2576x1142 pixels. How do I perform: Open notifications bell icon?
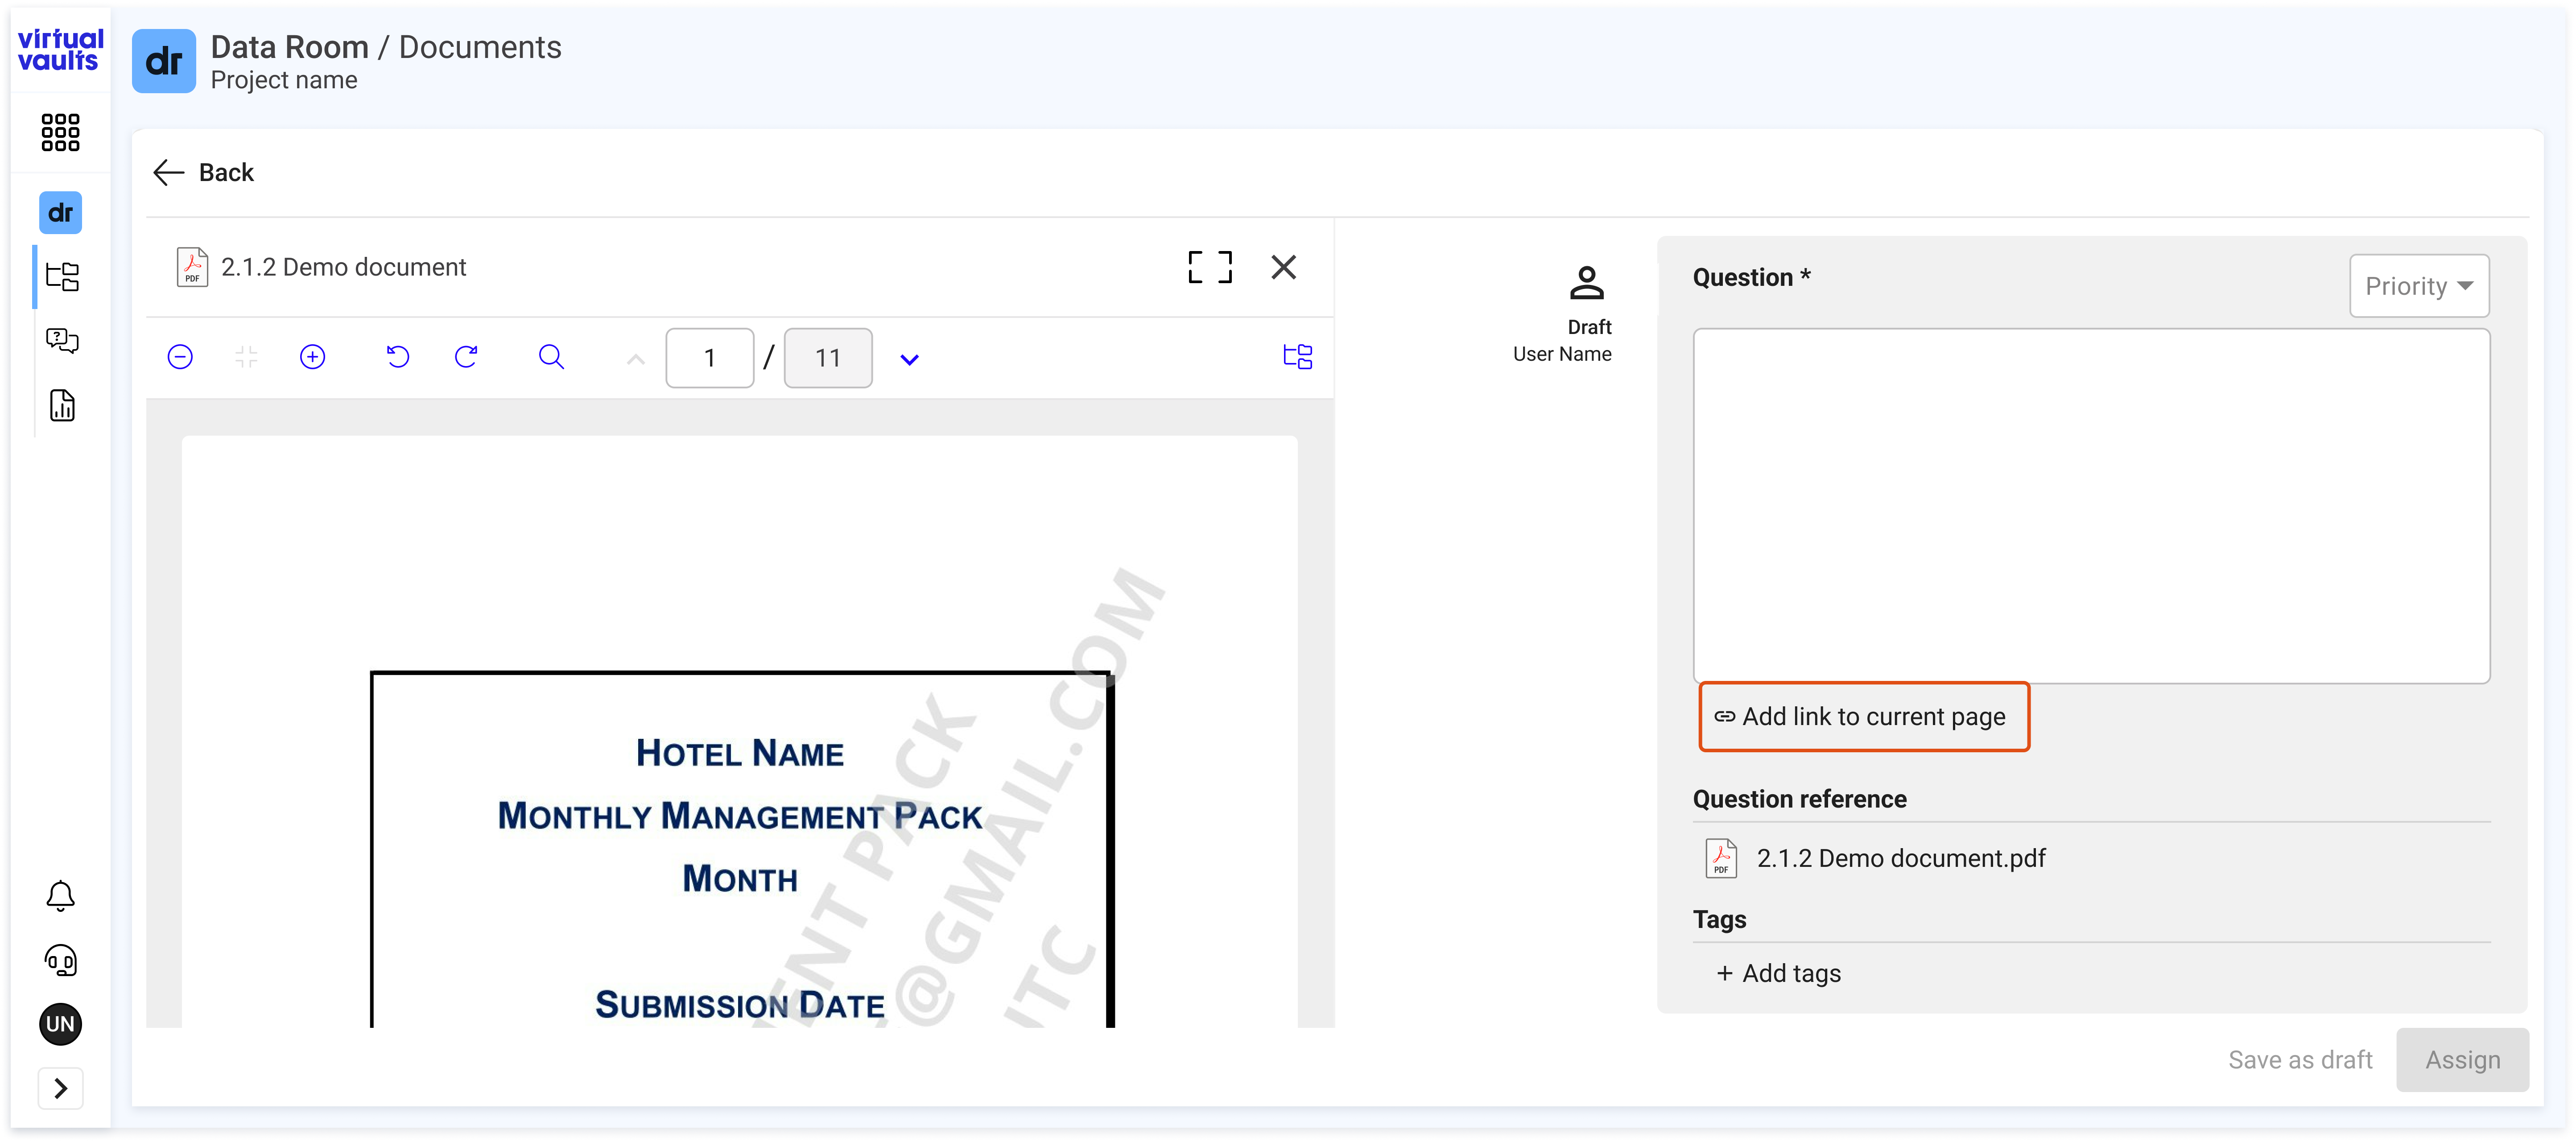tap(60, 896)
